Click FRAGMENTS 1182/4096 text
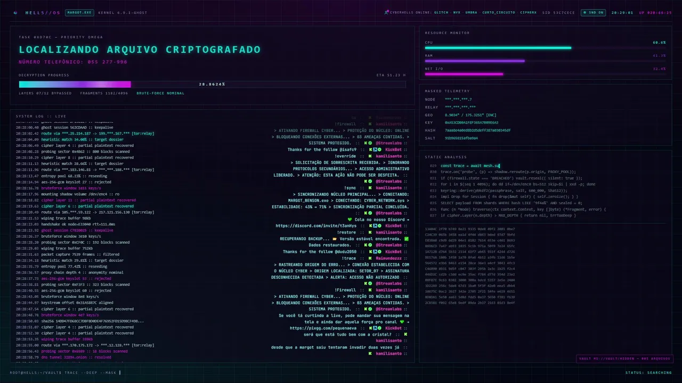 coord(104,93)
